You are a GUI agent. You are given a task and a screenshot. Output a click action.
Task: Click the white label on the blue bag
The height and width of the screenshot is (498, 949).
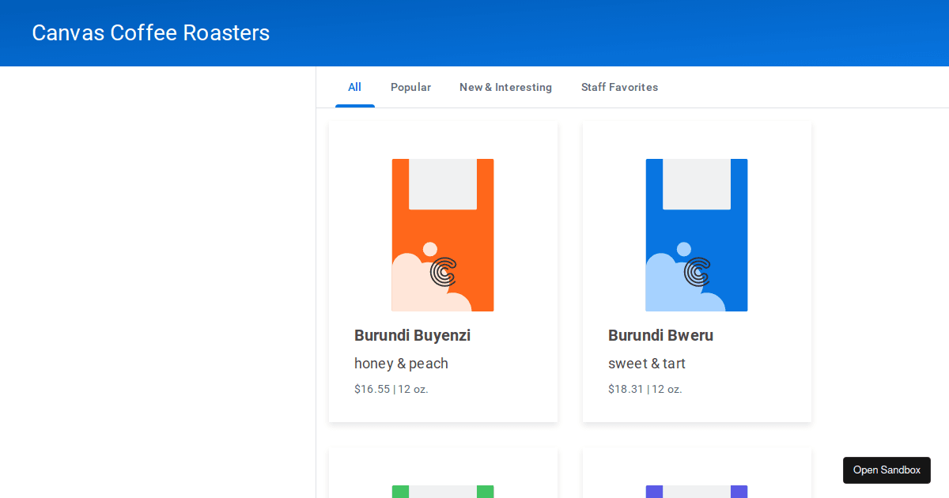pos(697,184)
